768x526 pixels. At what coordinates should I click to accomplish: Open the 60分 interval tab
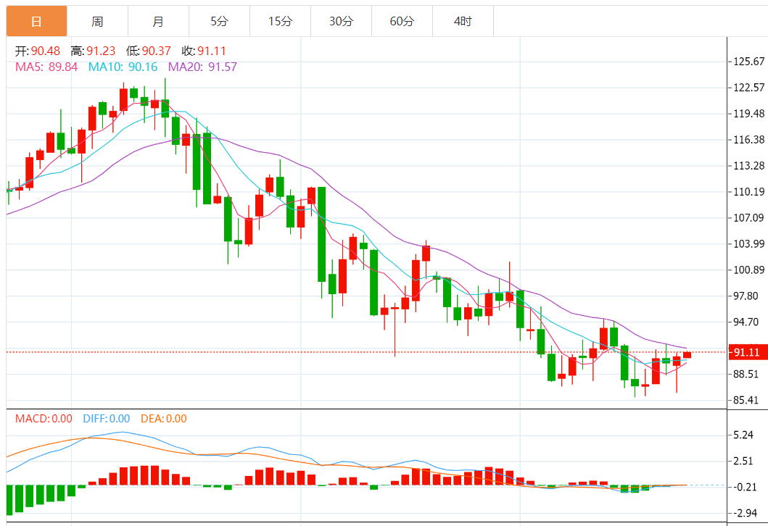coord(402,22)
